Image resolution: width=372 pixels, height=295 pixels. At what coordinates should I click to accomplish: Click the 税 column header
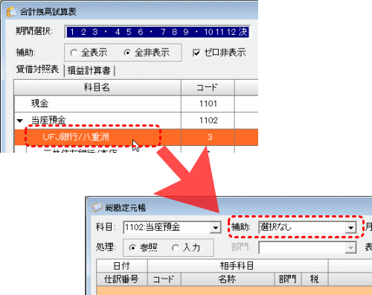315,279
